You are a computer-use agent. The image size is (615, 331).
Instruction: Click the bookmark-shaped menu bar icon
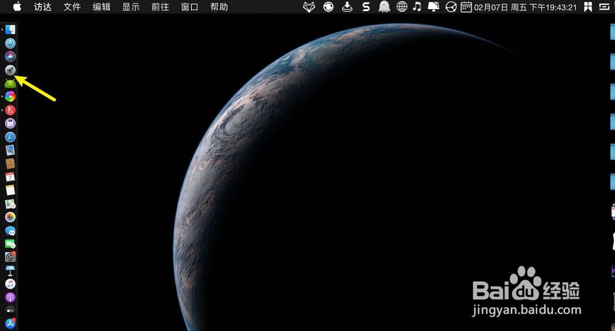(x=587, y=7)
